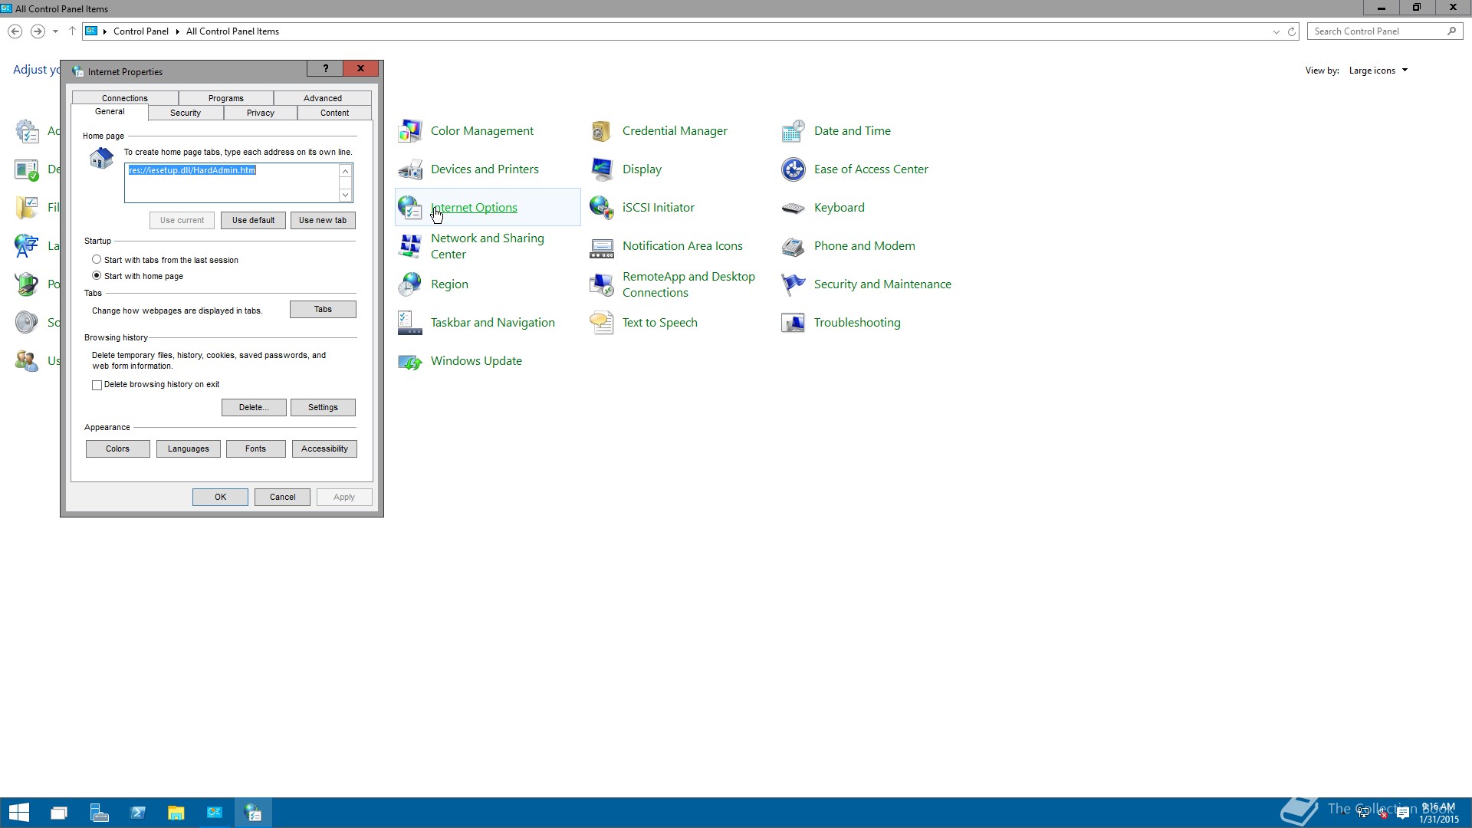Switch to the Security tab

186,113
